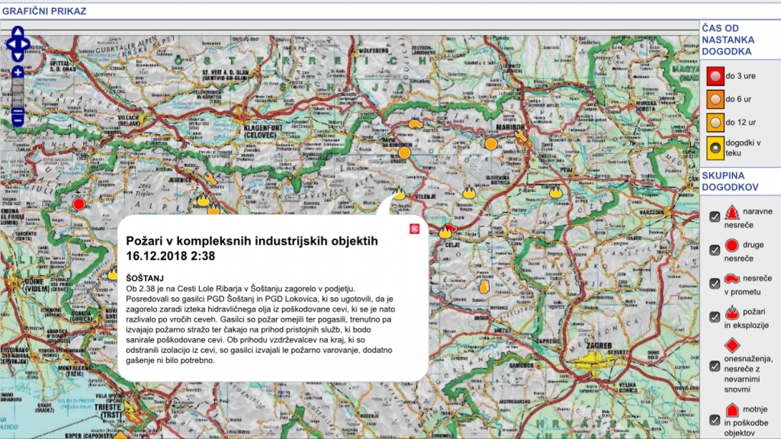Viewport: 781px width, 439px height.
Task: Open the orange wrench marker at Maribor
Action: click(520, 136)
